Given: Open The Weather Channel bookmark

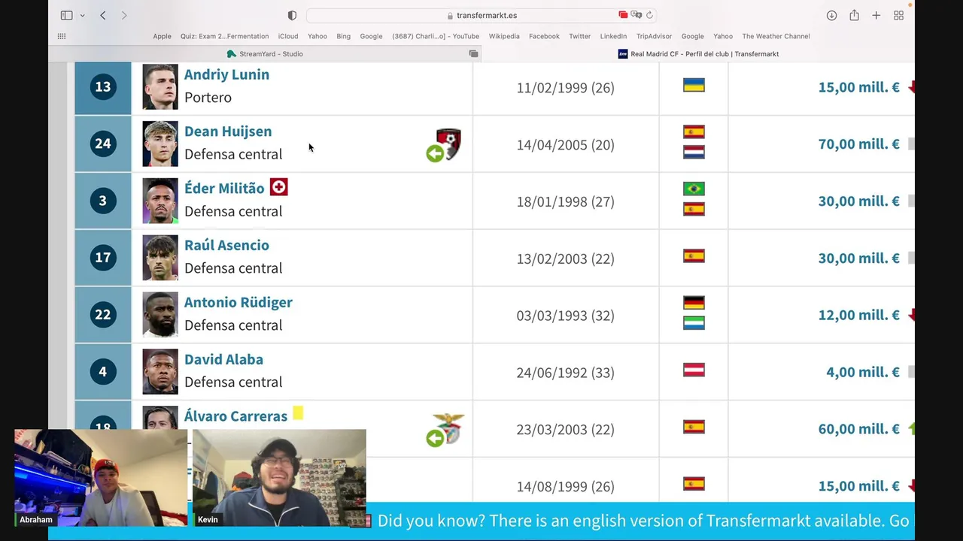Looking at the screenshot, I should point(776,36).
